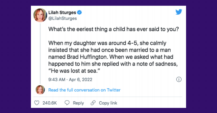Click the reply speech bubble icon
Screen dimensions: 217x113
(68, 103)
